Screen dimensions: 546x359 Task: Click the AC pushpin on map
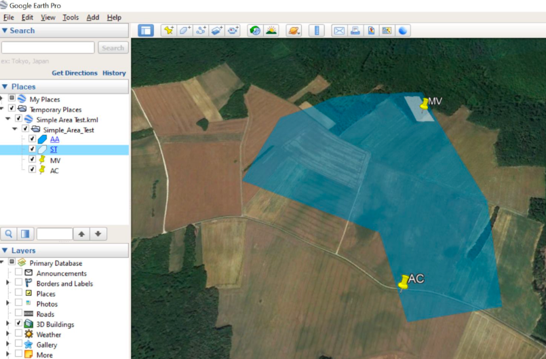[x=404, y=283]
